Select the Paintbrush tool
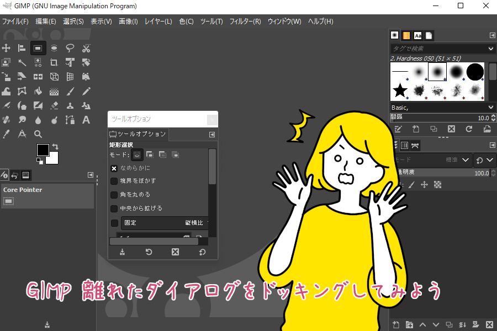The width and height of the screenshot is (497, 331). pyautogui.click(x=70, y=91)
